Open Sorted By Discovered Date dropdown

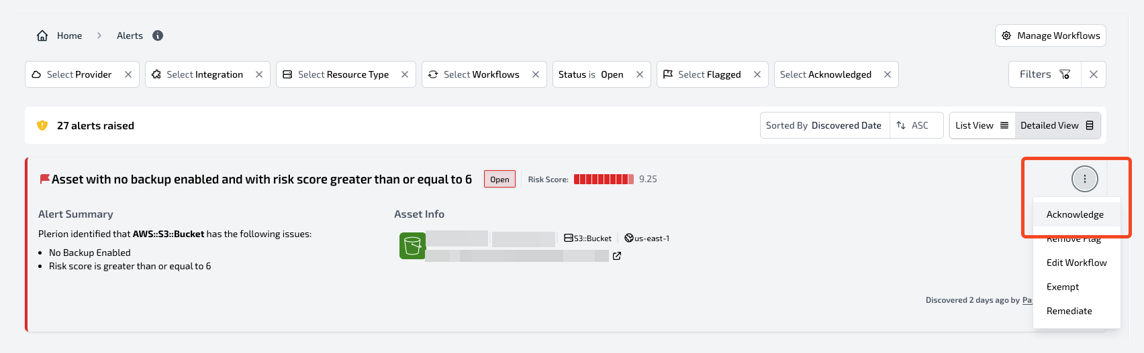tap(824, 125)
